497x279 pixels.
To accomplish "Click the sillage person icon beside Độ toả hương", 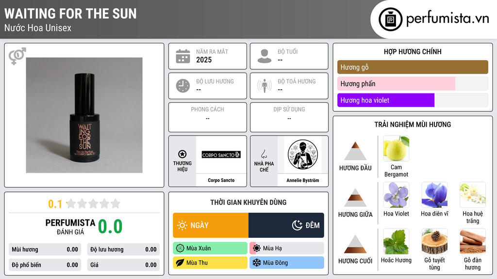I will [x=265, y=86].
